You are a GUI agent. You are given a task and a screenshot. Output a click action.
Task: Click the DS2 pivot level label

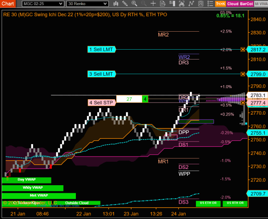pyautogui.click(x=184, y=167)
